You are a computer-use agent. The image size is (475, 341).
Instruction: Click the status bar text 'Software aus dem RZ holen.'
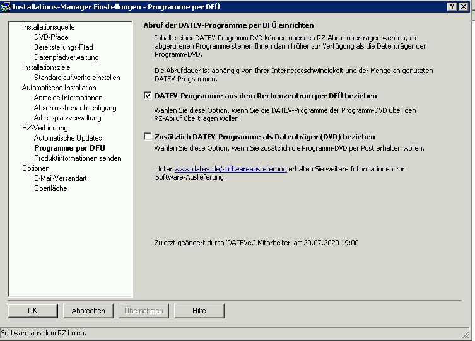click(44, 333)
